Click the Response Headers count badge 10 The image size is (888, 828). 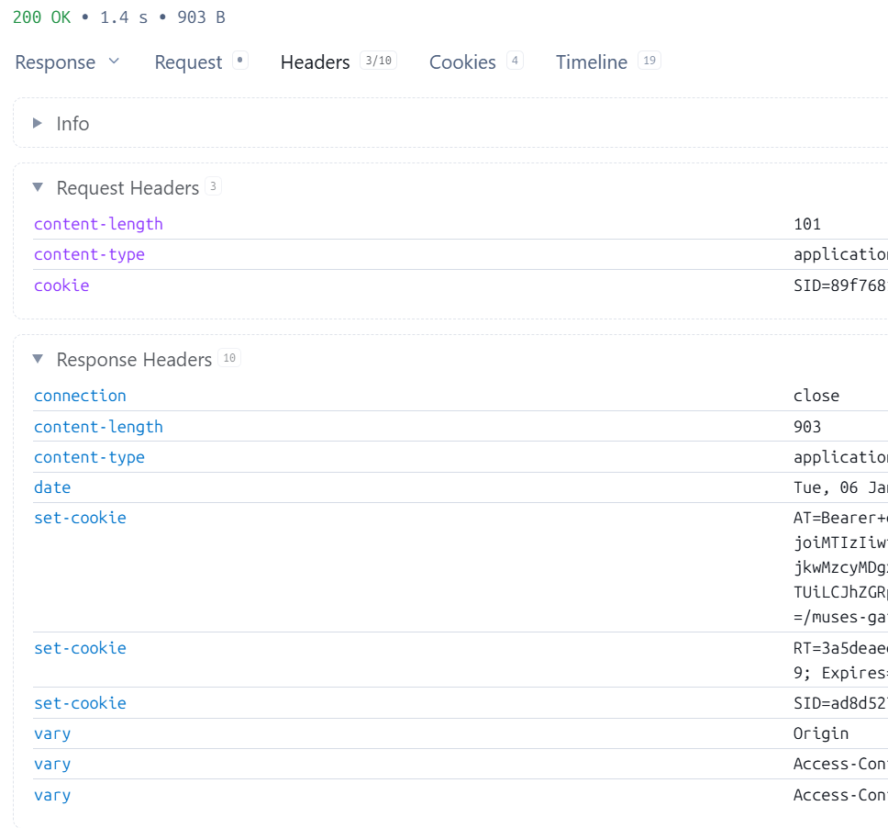[229, 359]
